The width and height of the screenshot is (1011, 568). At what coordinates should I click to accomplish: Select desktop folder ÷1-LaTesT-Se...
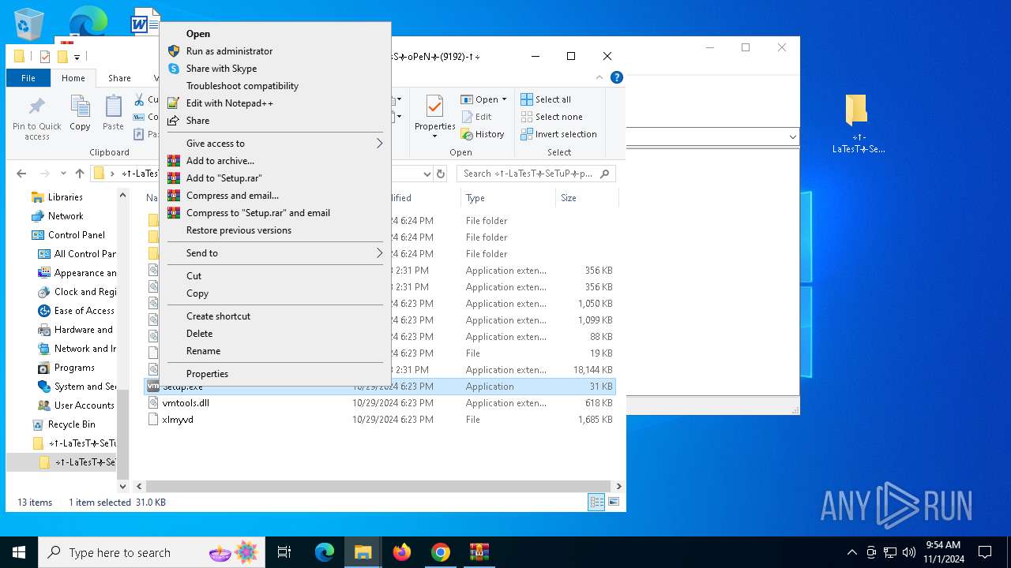[x=858, y=124]
